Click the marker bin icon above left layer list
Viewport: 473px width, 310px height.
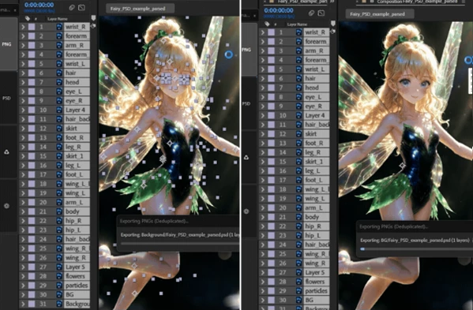tap(93, 19)
